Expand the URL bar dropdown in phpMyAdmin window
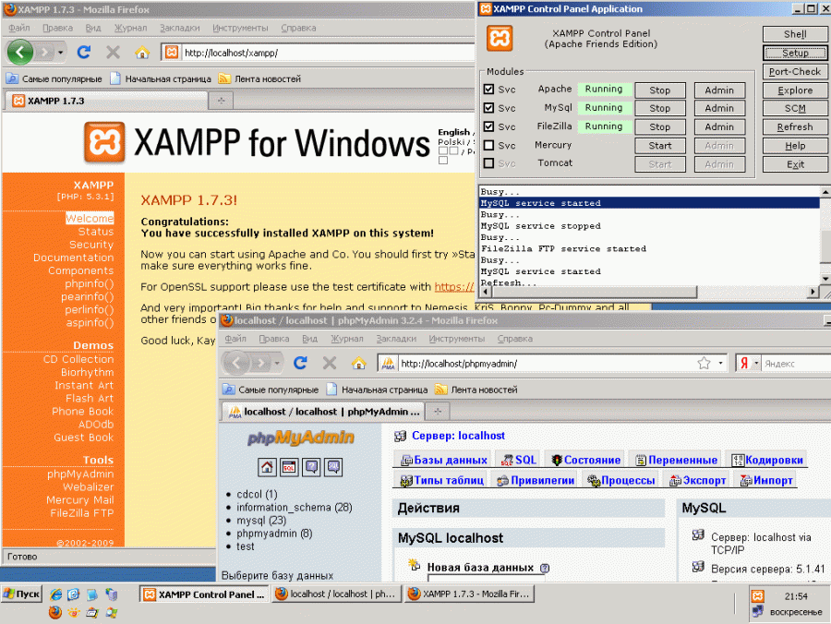 (721, 364)
